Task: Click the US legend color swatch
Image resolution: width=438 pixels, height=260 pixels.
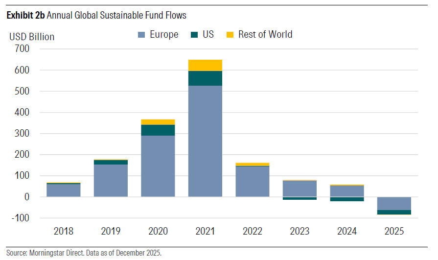Action: (x=194, y=35)
